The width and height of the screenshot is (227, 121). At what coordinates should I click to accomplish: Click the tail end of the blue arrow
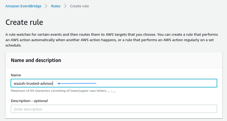tap(96, 83)
